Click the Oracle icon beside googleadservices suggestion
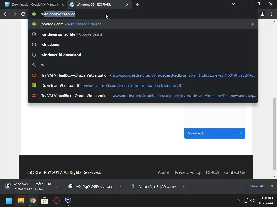The image size is (277, 207). [x=34, y=75]
